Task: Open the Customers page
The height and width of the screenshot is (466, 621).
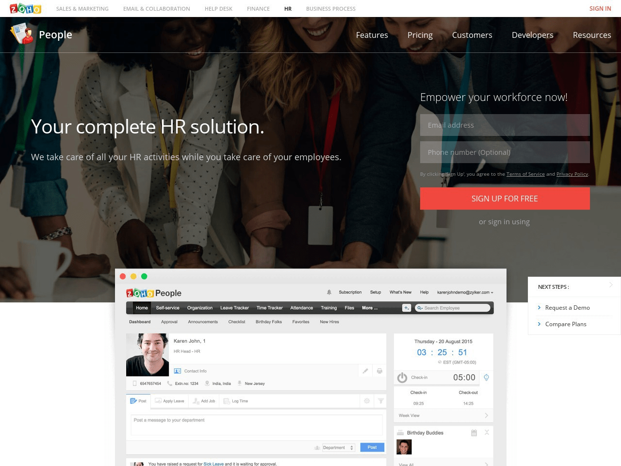Action: point(472,35)
